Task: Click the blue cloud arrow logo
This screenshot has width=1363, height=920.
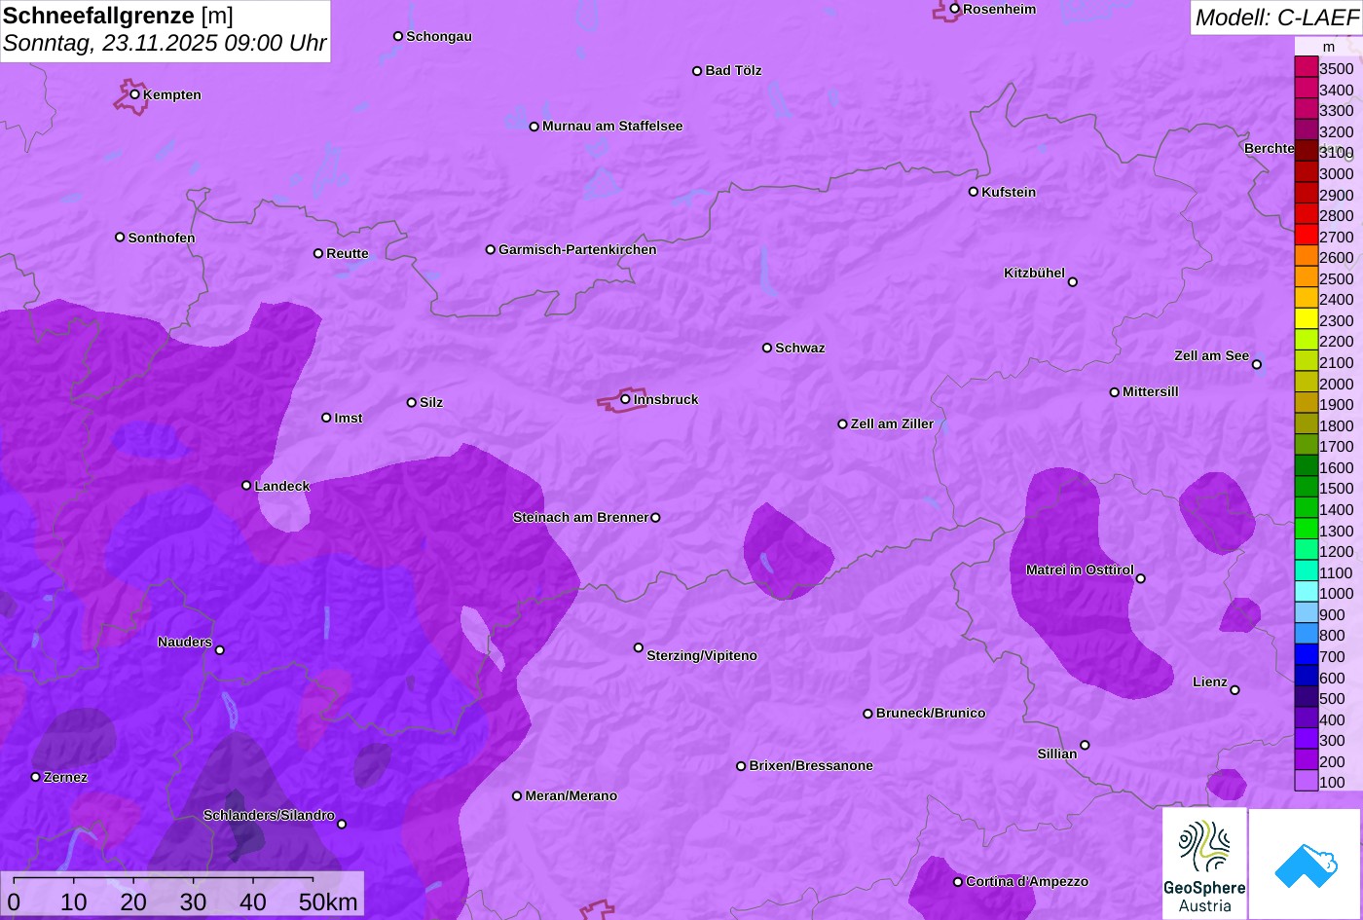Action: coord(1305,865)
